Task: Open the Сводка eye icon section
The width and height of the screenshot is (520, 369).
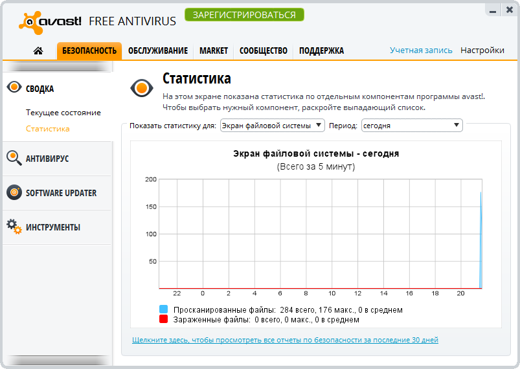Action: (14, 87)
